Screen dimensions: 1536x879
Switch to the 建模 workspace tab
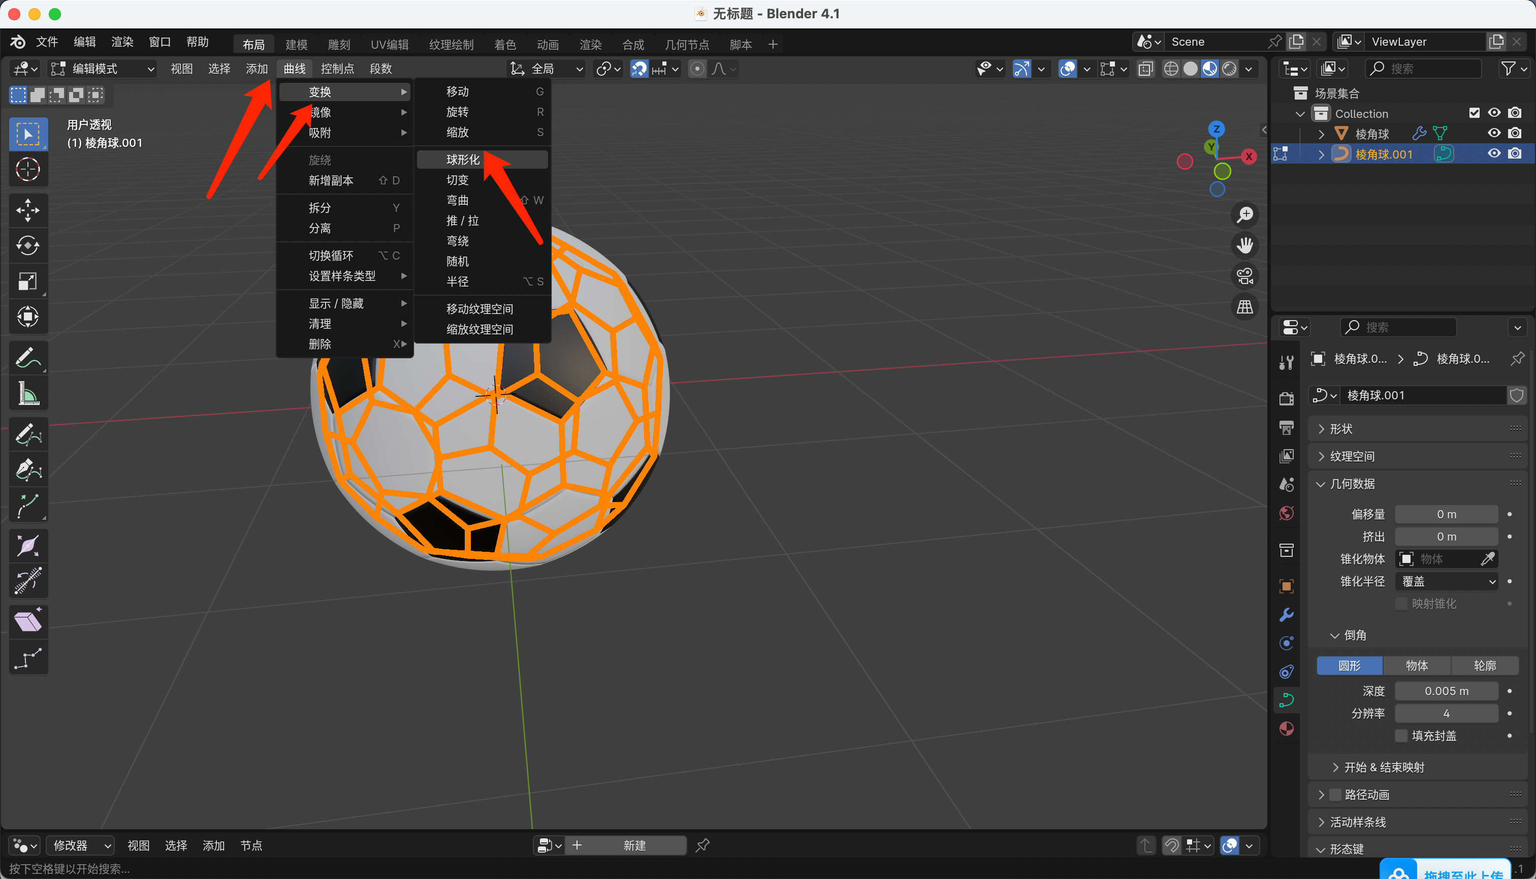[296, 44]
